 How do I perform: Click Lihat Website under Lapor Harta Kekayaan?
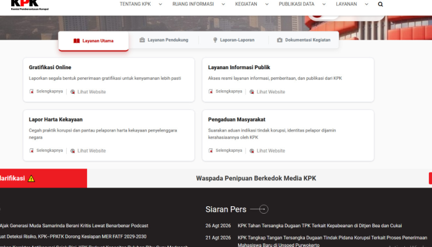click(91, 151)
